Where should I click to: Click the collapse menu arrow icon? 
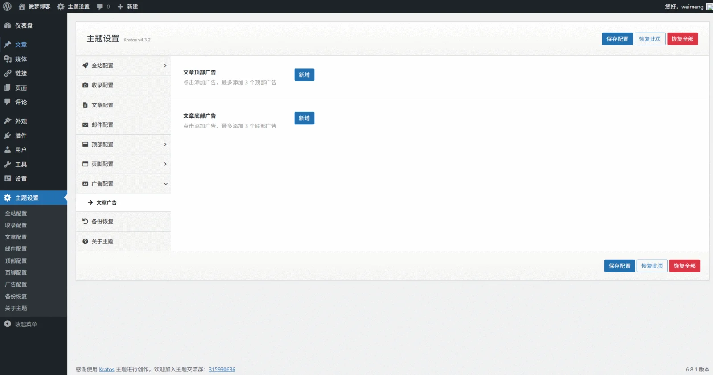tap(8, 324)
